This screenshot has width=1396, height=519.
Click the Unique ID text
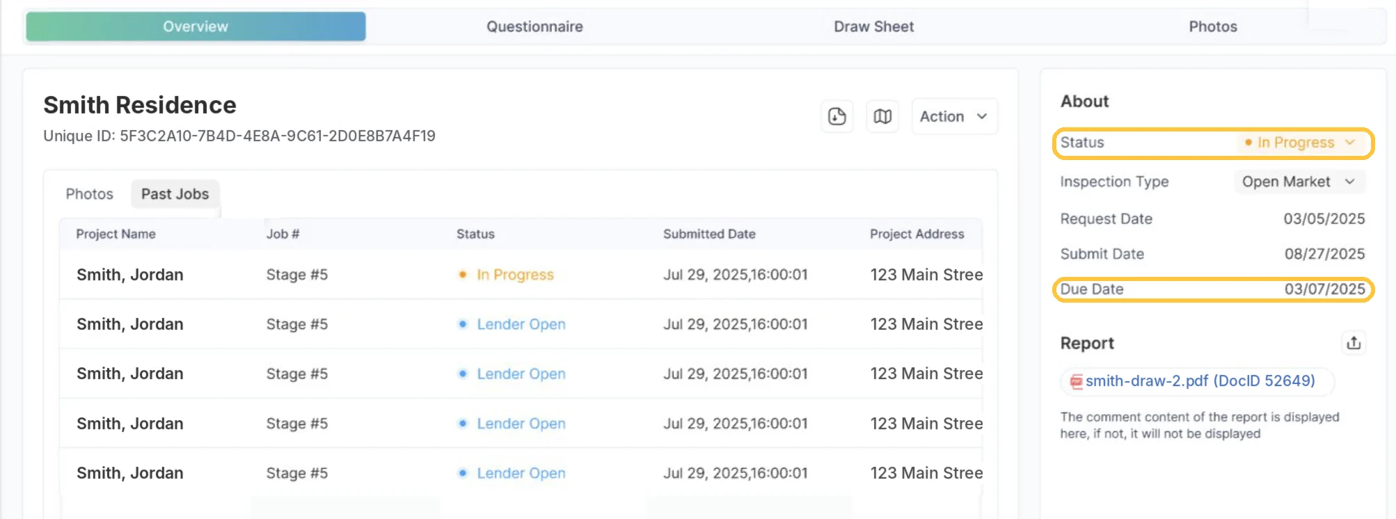point(239,136)
